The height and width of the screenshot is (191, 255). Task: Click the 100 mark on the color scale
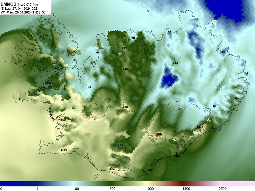coord(76,189)
